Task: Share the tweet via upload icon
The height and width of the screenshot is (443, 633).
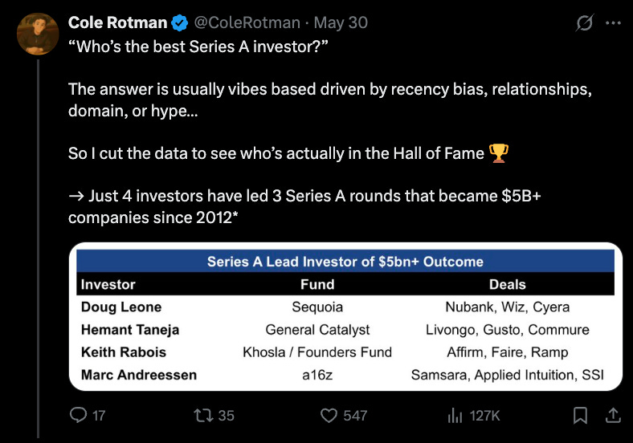Action: (x=613, y=415)
